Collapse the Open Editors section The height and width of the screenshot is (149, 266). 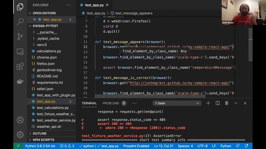tap(52, 13)
